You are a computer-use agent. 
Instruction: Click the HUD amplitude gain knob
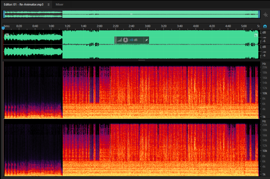click(125, 40)
